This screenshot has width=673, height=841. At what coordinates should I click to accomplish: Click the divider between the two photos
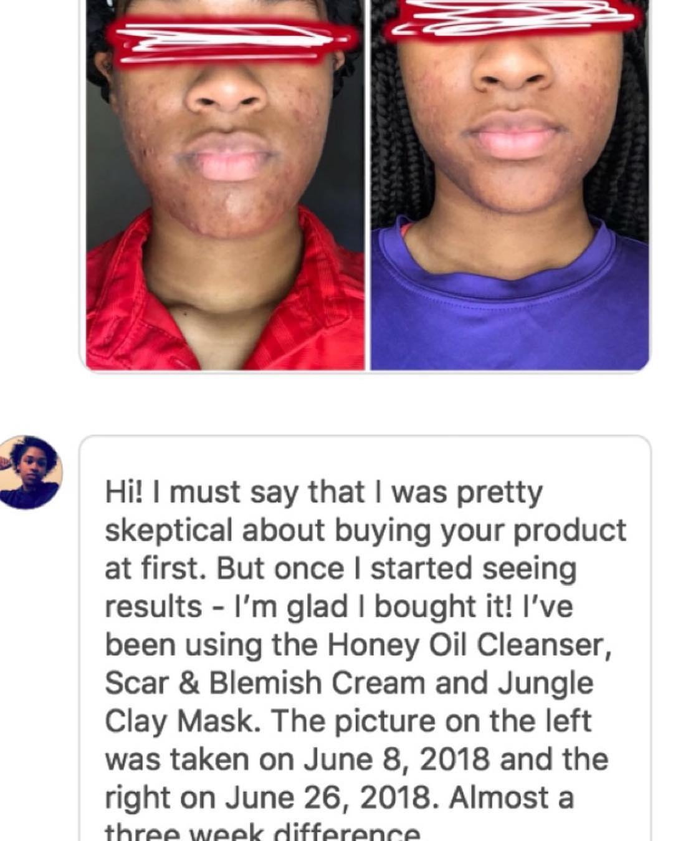[x=368, y=185]
